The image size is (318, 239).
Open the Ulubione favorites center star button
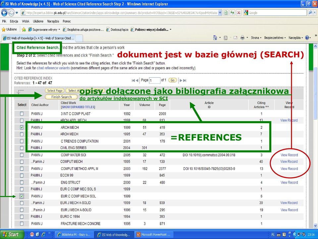[x=9, y=30]
